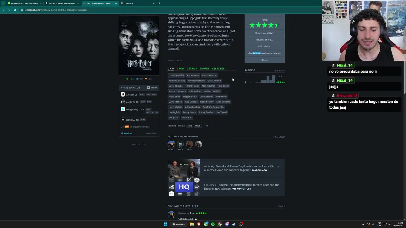Open Emma Watson's cast page

click(x=209, y=75)
